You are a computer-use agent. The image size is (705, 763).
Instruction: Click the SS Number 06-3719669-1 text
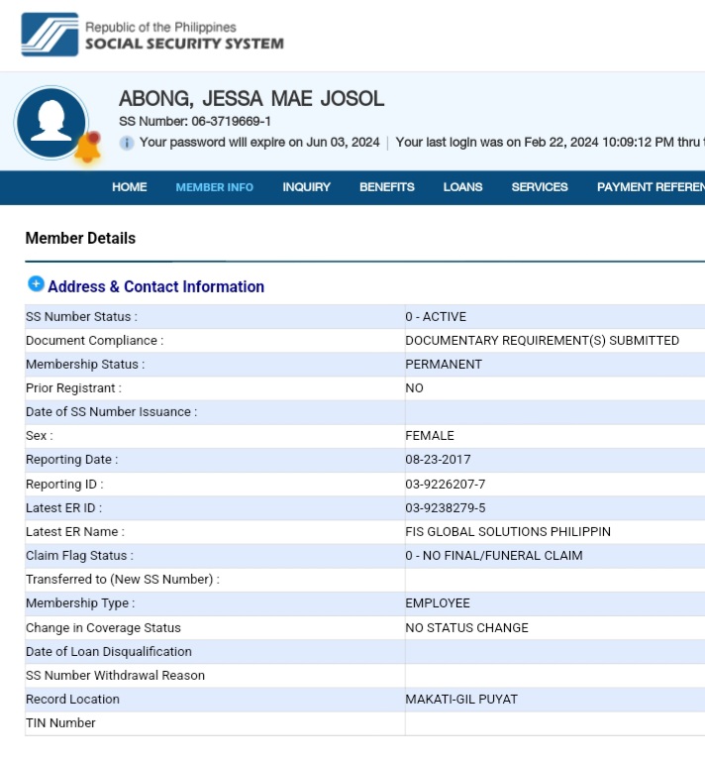[195, 121]
